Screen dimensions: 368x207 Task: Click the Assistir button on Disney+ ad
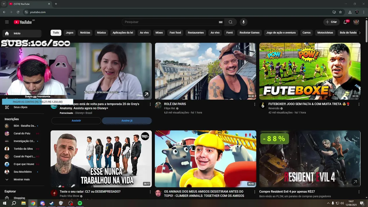point(76,121)
